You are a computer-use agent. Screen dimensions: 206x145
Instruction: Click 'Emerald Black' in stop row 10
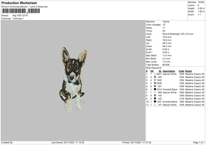[x=170, y=102]
